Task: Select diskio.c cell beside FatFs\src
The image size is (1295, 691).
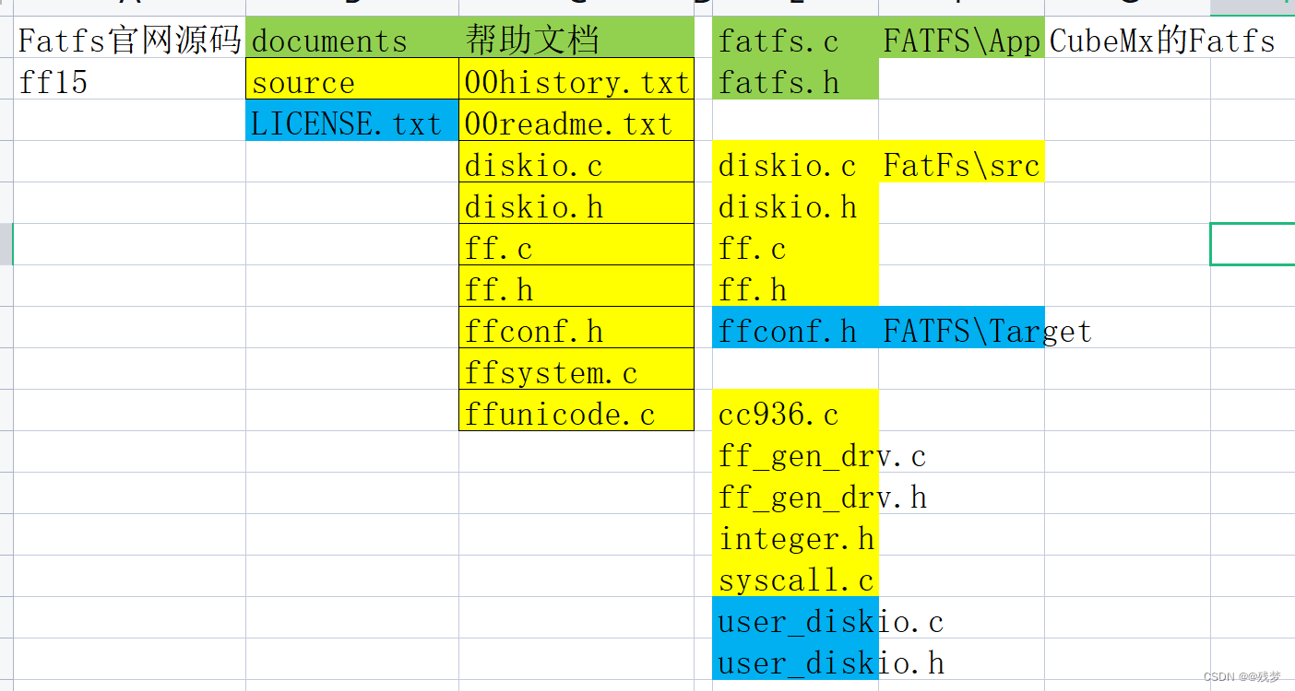Action: (795, 162)
